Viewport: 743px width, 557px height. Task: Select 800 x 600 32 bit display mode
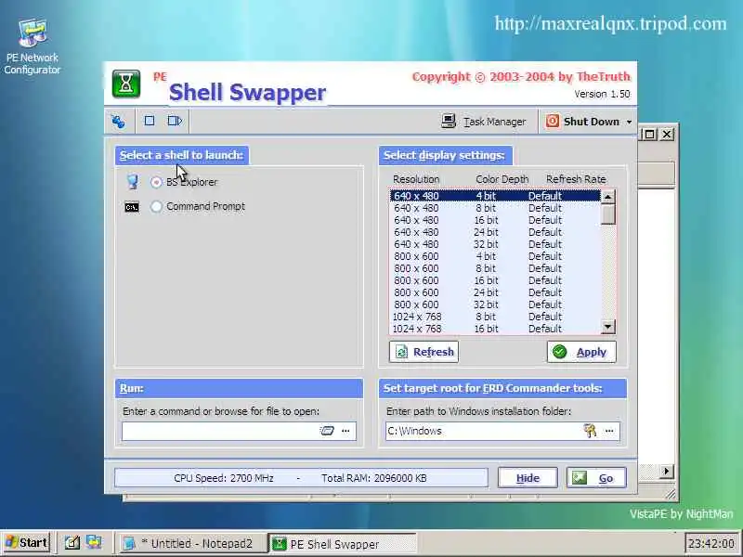point(495,304)
